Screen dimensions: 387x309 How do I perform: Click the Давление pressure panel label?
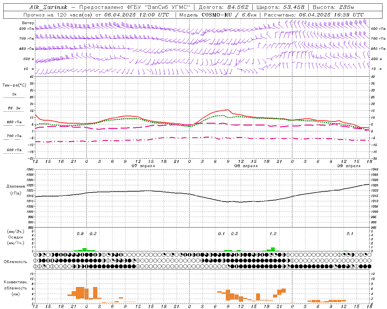16,186
